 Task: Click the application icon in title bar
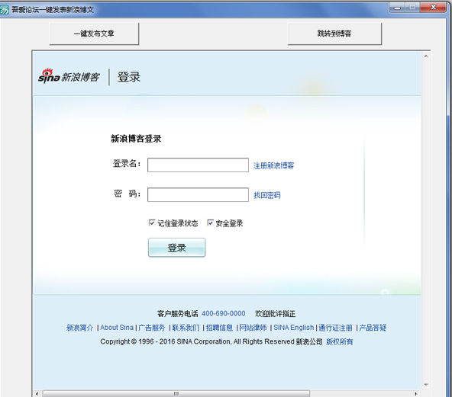coord(5,10)
